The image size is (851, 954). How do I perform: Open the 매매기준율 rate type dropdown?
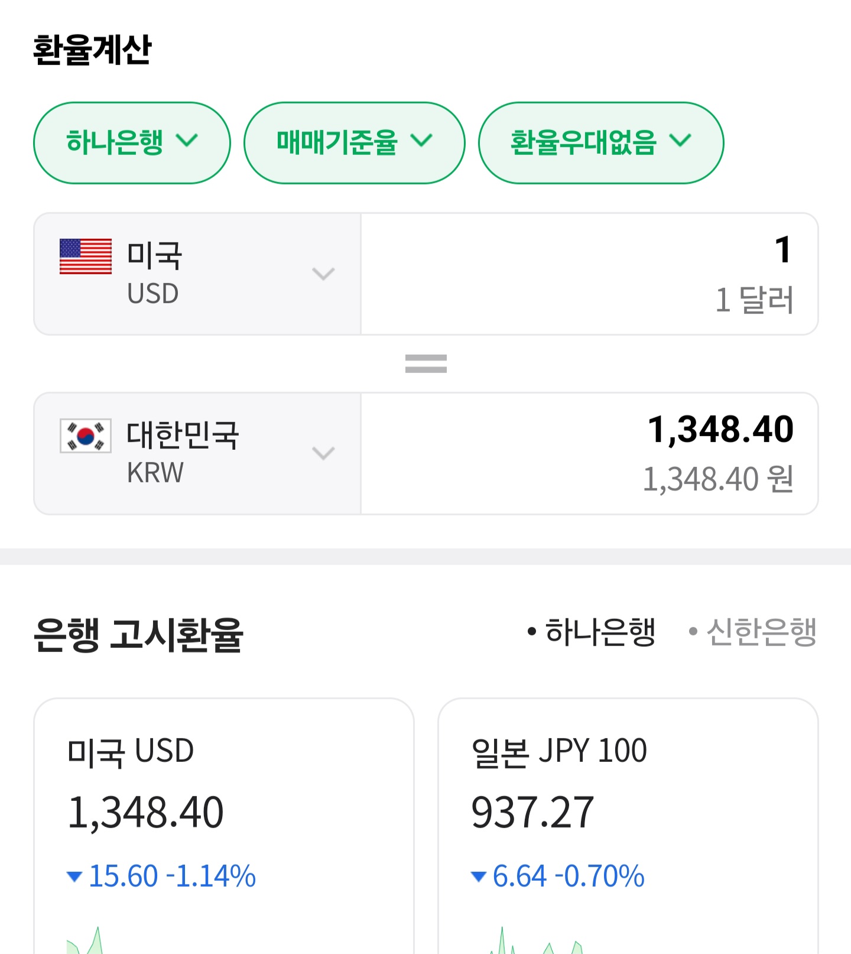[x=354, y=142]
